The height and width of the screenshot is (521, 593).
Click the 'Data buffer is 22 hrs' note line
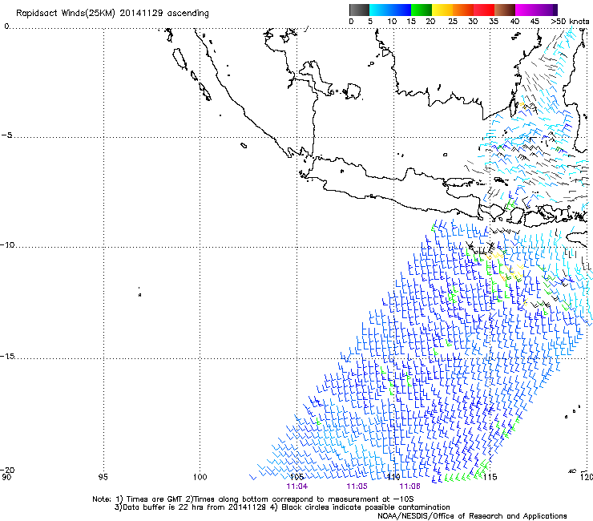click(x=282, y=507)
